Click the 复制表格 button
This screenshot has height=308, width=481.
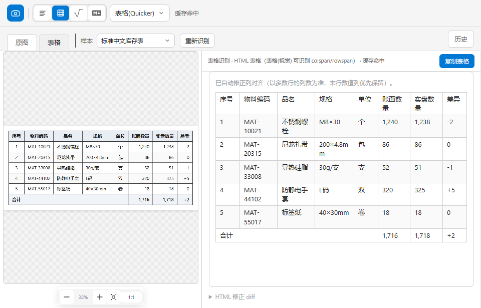coord(457,61)
